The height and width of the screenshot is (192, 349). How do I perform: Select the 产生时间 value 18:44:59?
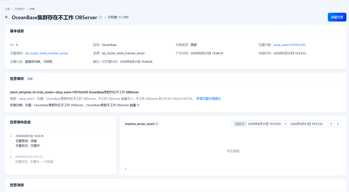click(207, 53)
